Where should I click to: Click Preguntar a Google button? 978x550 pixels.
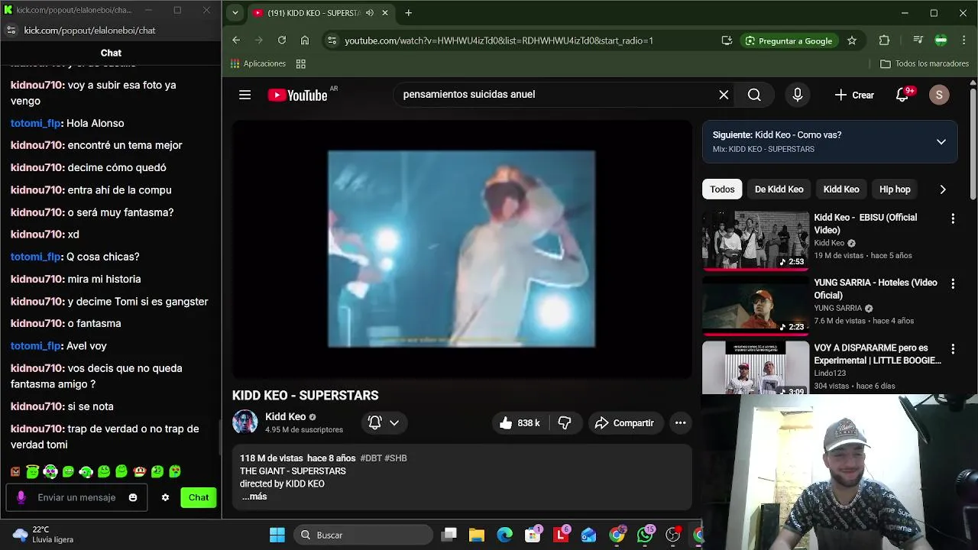[x=789, y=40]
